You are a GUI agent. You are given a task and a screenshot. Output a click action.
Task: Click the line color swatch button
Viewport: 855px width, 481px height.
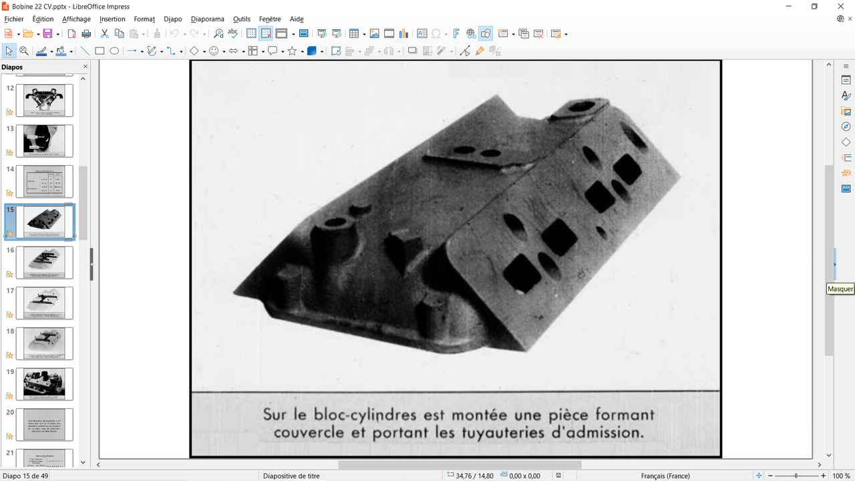(x=41, y=51)
